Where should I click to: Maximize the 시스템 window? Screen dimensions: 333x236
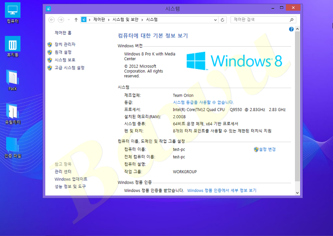(281, 8)
